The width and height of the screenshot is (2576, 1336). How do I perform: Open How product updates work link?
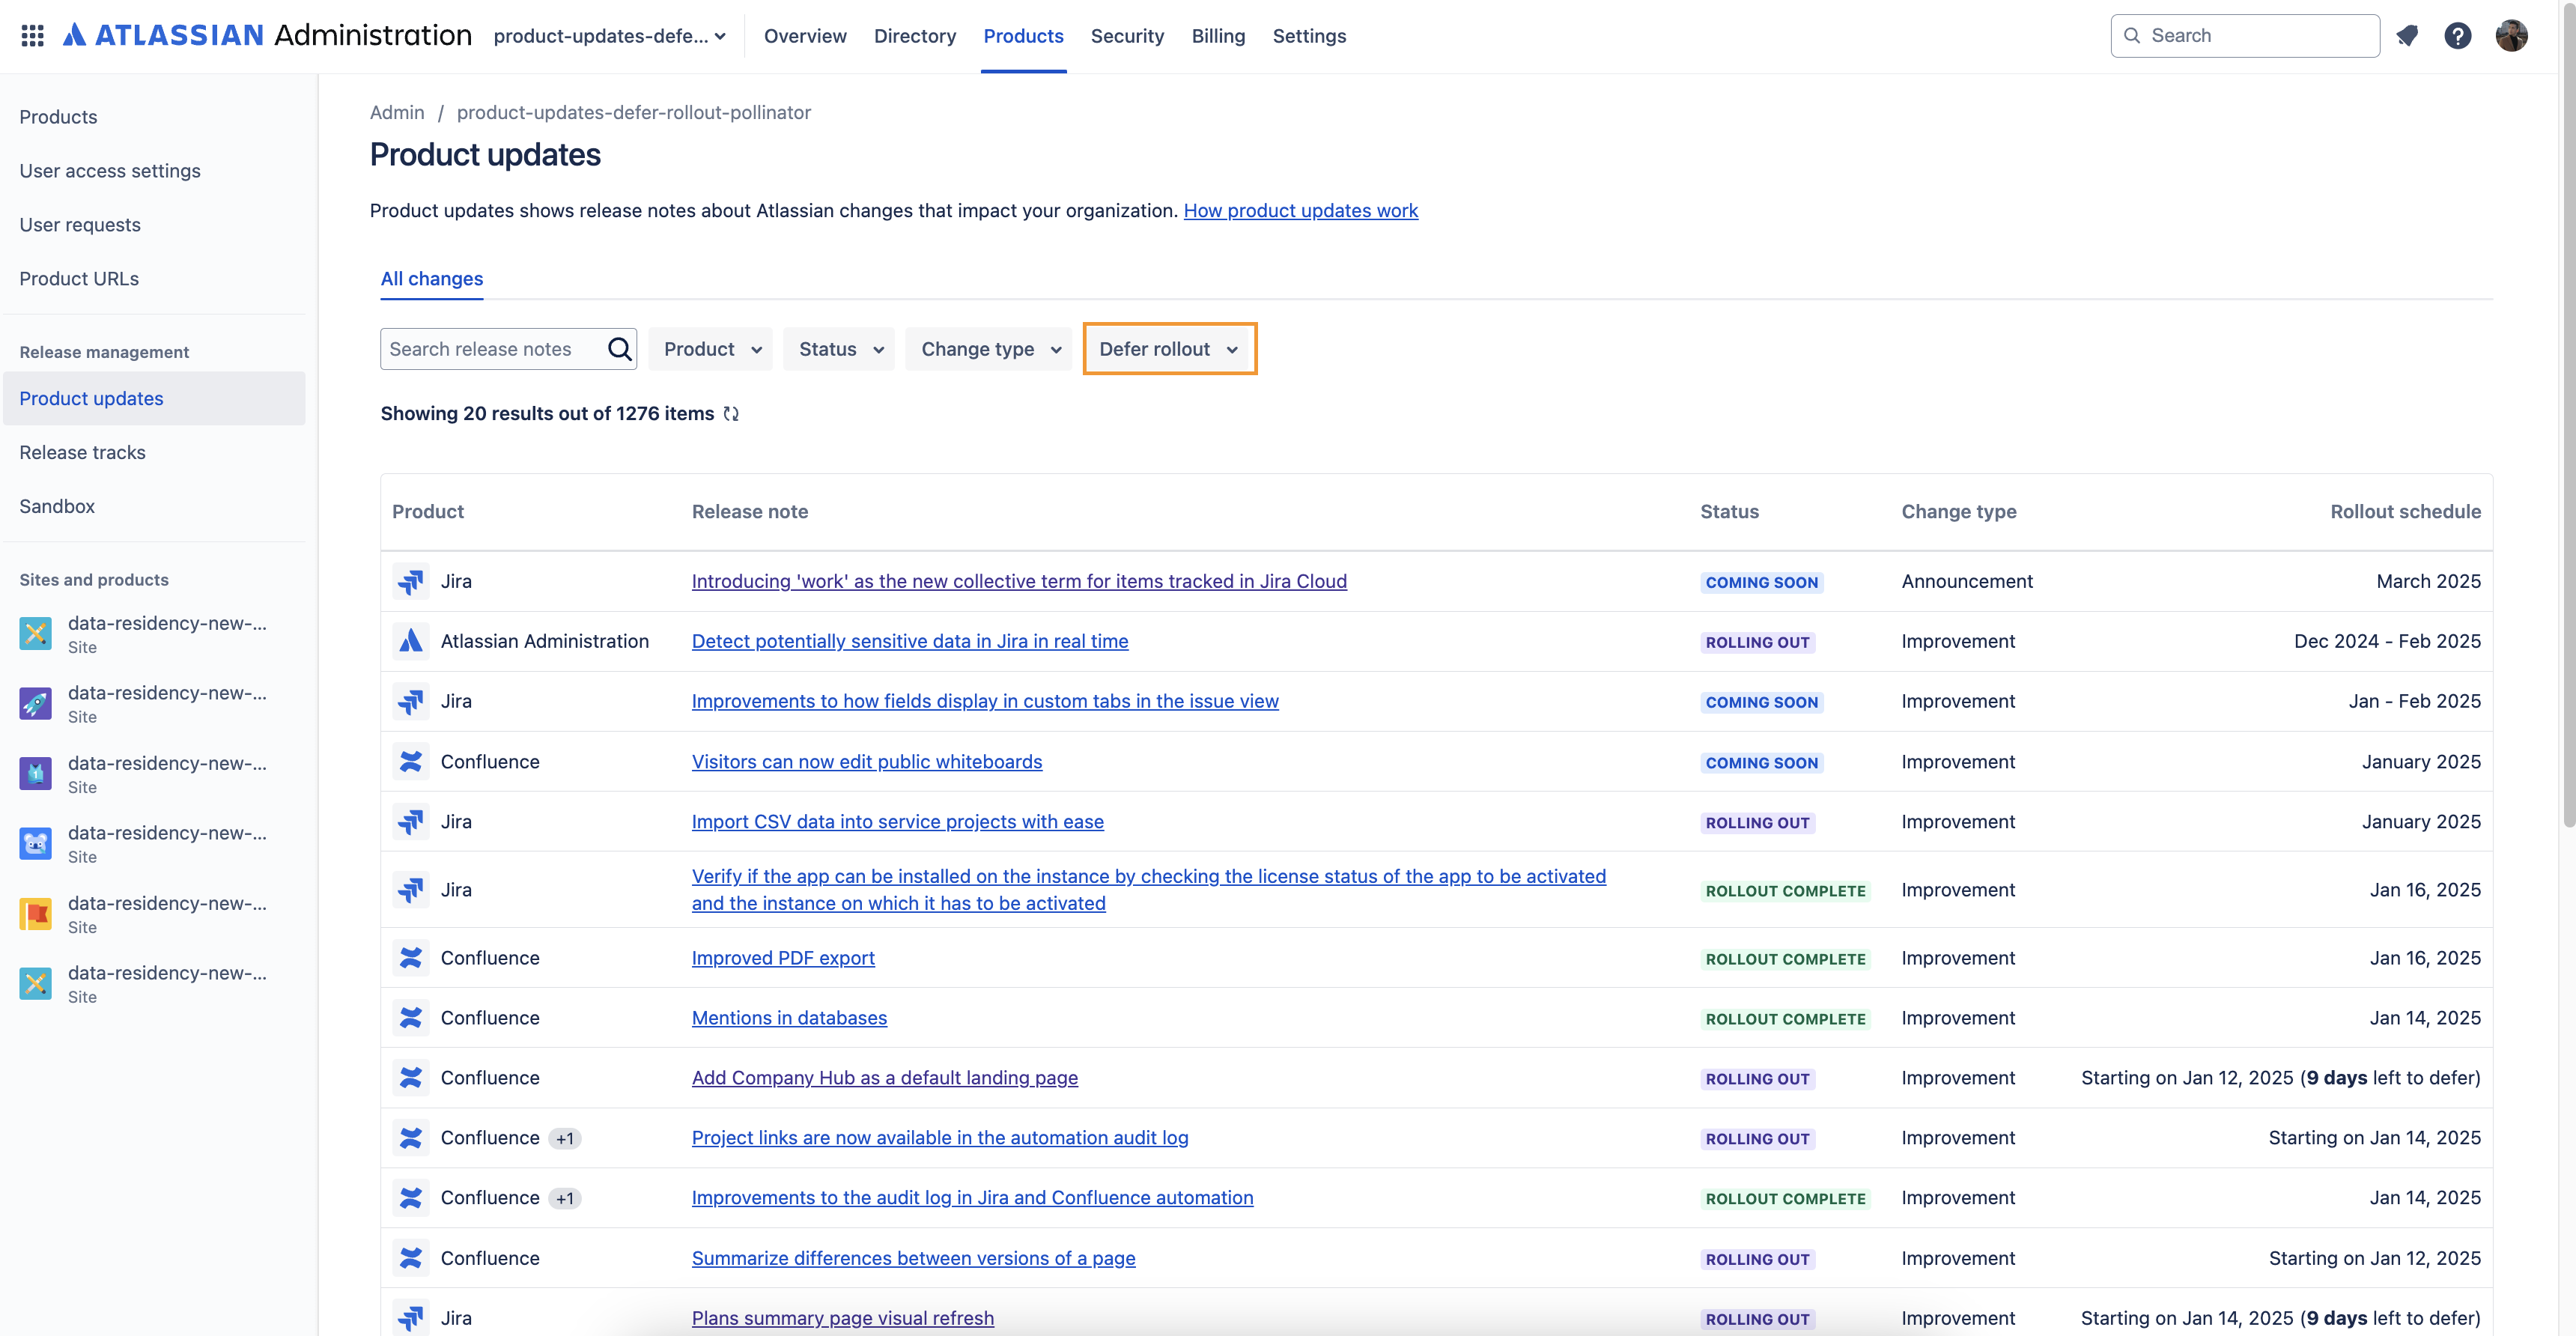(1300, 211)
